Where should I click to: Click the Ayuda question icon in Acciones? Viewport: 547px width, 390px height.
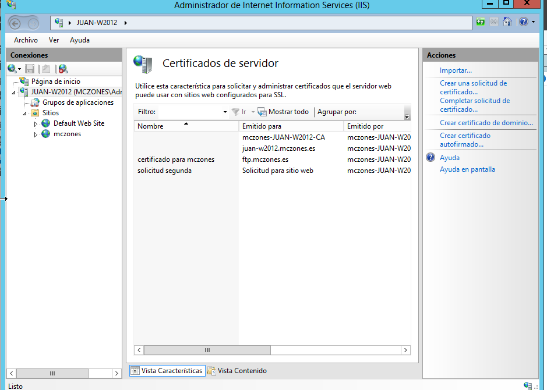tap(429, 157)
